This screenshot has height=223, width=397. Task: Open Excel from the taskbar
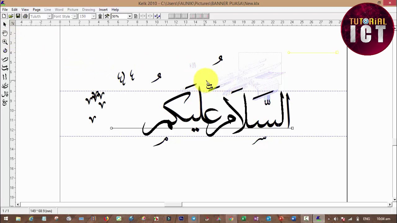point(244,219)
